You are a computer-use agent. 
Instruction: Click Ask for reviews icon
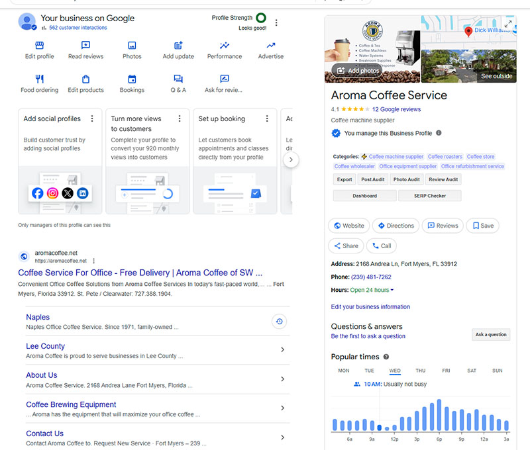click(225, 79)
